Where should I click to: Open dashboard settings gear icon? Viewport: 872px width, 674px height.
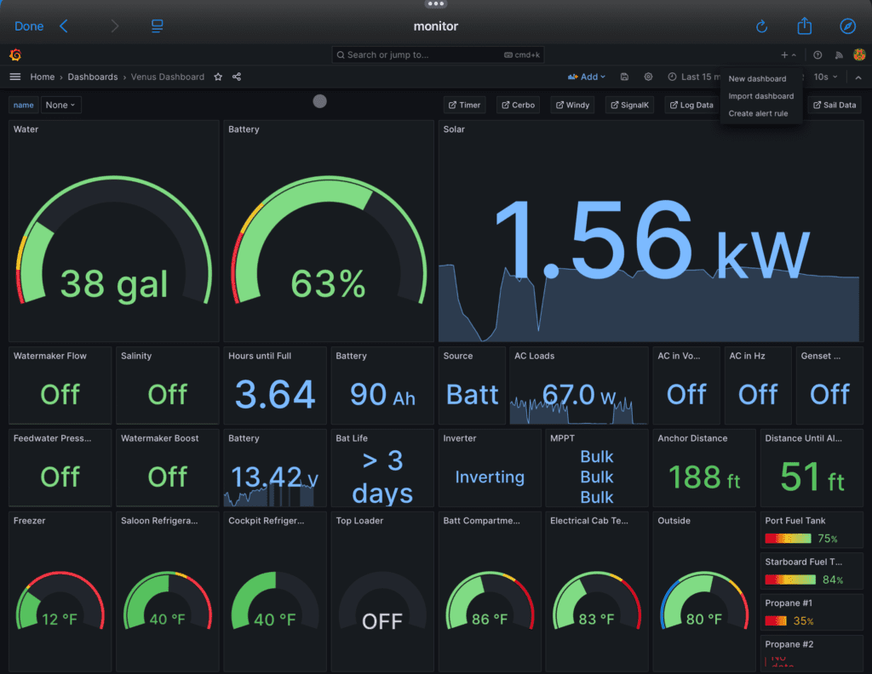(x=648, y=77)
